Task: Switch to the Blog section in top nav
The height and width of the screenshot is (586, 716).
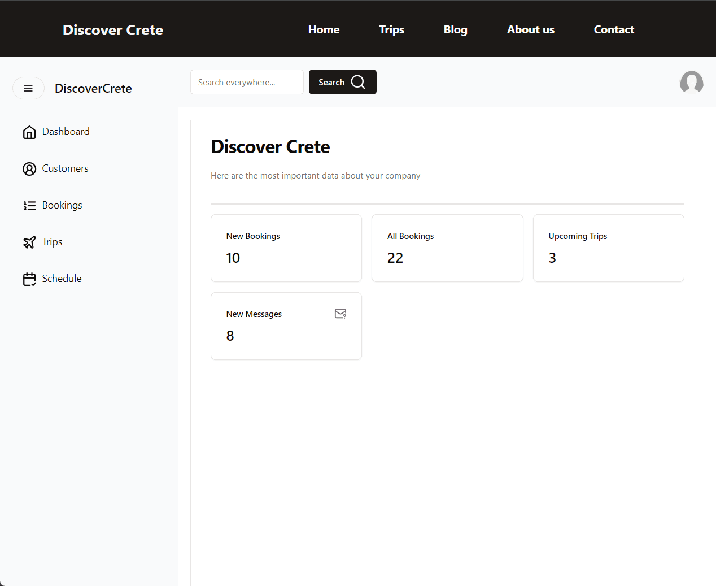Action: pos(455,29)
